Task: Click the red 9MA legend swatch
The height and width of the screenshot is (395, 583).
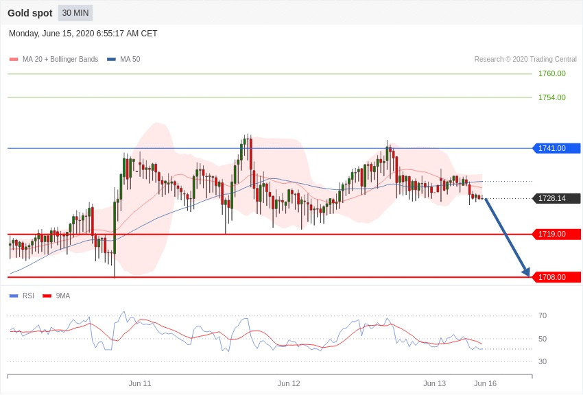Action: coord(47,296)
